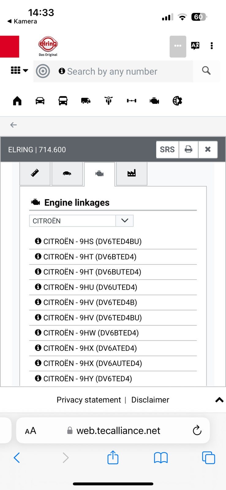The height and width of the screenshot is (490, 226).
Task: Reload the page in Safari
Action: 197,430
